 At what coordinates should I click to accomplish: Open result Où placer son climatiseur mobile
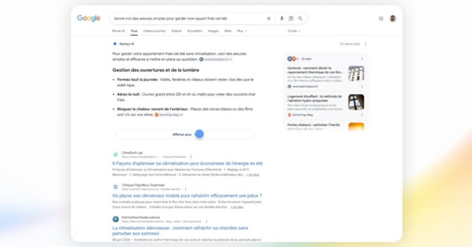(x=187, y=195)
